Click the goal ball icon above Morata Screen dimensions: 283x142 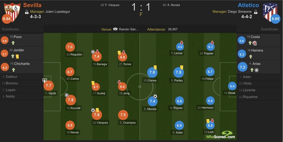click(155, 96)
